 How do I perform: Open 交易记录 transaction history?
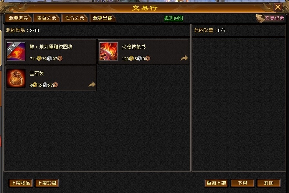click(x=275, y=18)
